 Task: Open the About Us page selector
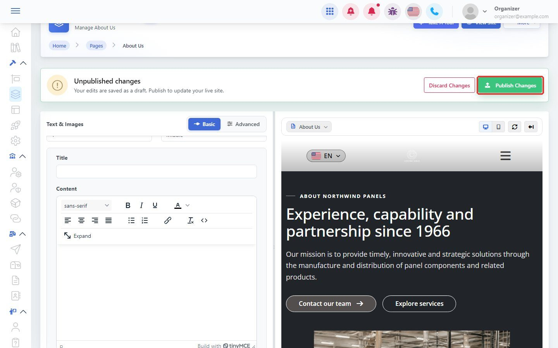coord(309,127)
